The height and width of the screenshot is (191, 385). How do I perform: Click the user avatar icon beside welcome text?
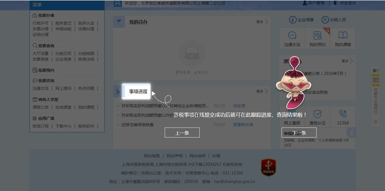point(117,3)
